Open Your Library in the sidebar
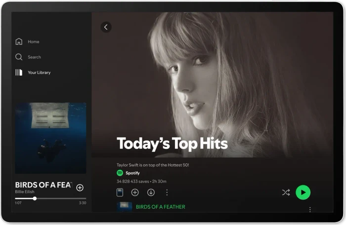The height and width of the screenshot is (225, 346). tap(33, 73)
